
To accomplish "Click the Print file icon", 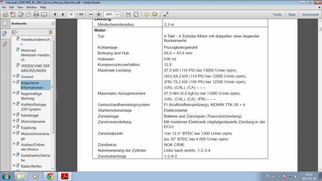I will (36, 14).
